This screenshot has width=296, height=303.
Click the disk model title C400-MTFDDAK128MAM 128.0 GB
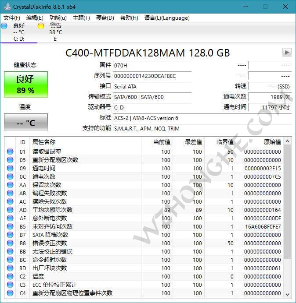[x=148, y=53]
